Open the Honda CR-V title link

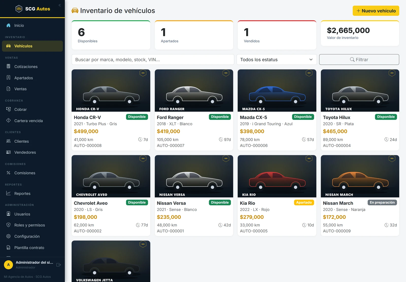point(87,118)
